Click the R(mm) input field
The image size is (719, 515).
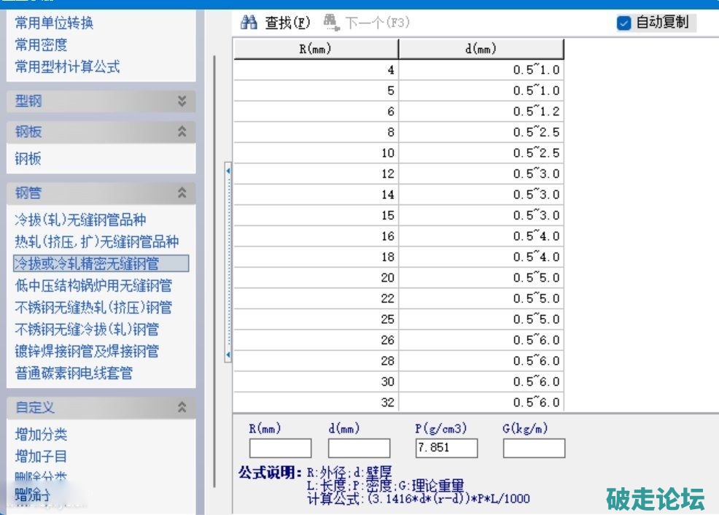click(280, 448)
